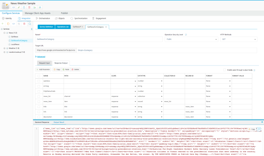Check the httpStatusCode row checkbox
Screen dimensions: 264x156
pyautogui.click(x=39, y=91)
